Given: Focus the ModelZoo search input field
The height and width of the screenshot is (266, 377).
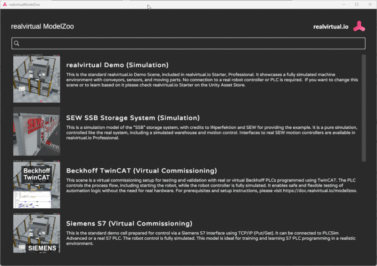Looking at the screenshot, I should coord(188,43).
